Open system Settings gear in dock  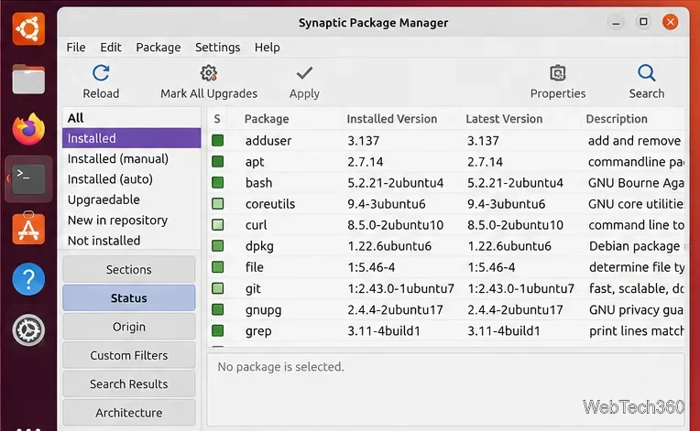coord(28,329)
